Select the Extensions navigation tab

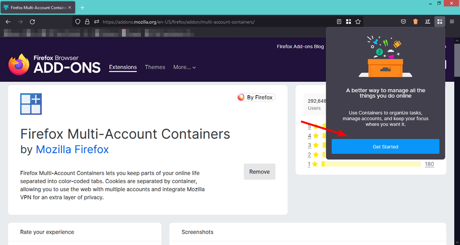click(x=123, y=67)
